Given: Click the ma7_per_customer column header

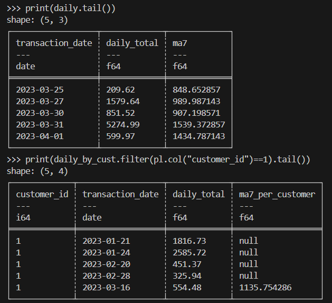Looking at the screenshot, I should pos(277,194).
